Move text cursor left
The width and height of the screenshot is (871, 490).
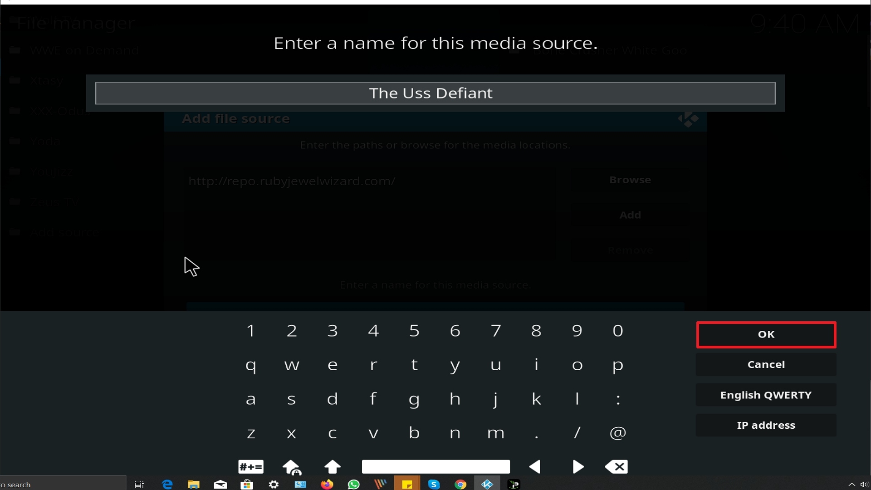pyautogui.click(x=535, y=466)
